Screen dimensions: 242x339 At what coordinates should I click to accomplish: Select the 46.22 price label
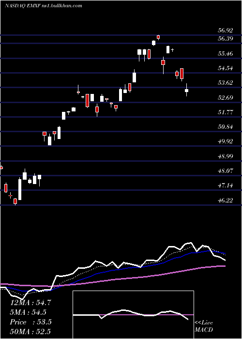(x=225, y=200)
